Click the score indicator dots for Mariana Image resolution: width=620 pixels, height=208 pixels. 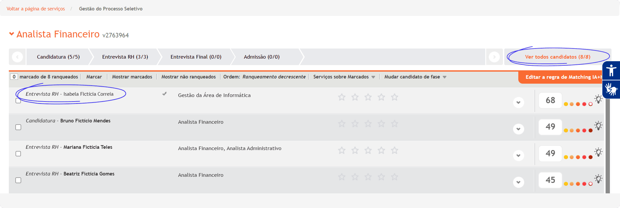pos(578,157)
